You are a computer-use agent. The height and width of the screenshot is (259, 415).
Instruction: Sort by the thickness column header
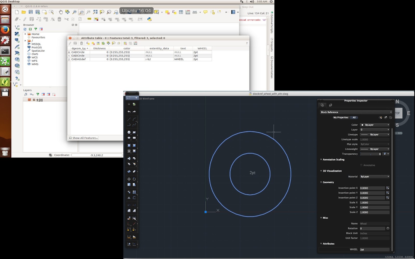pos(99,48)
